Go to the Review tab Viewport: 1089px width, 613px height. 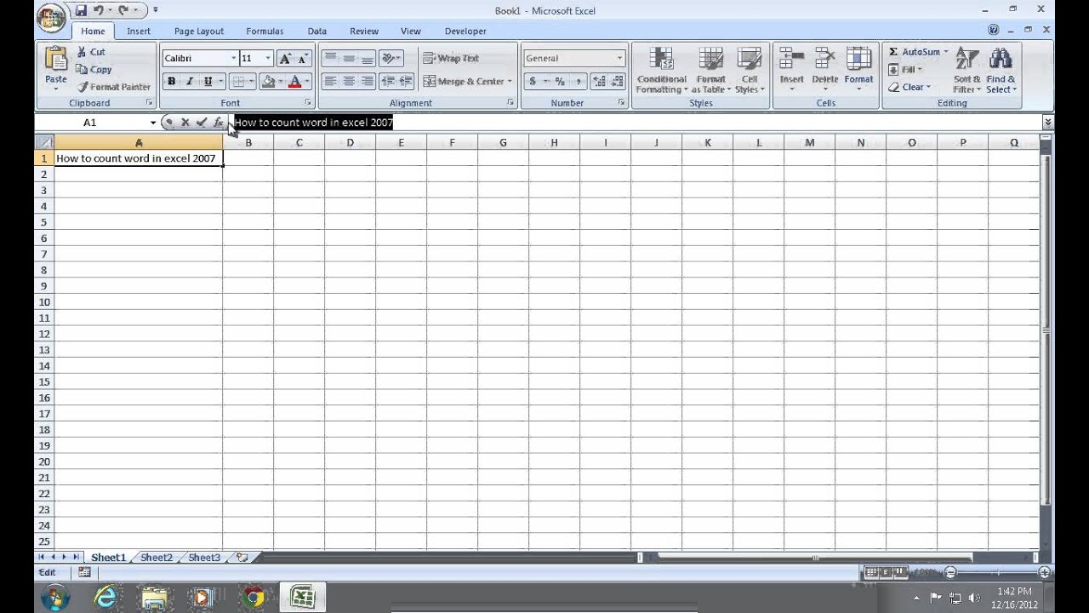tap(364, 32)
